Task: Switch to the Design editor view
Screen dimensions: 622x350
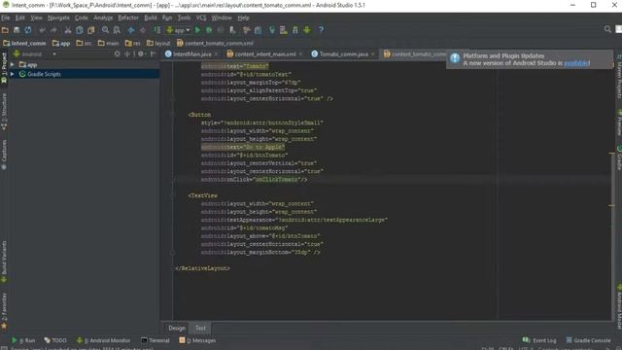Action: [x=177, y=329]
